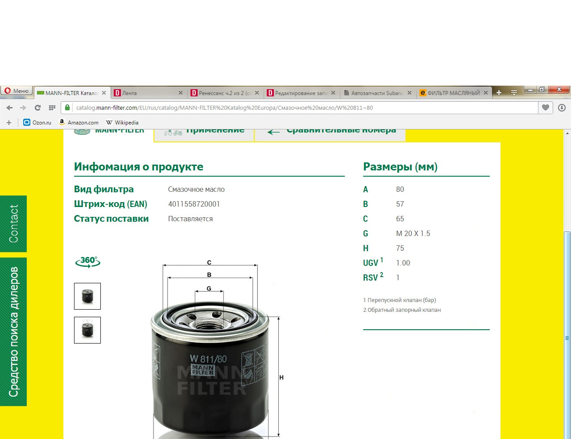Click the thread size value 'M 20 X 1.5'
This screenshot has height=439, width=571.
(x=413, y=233)
